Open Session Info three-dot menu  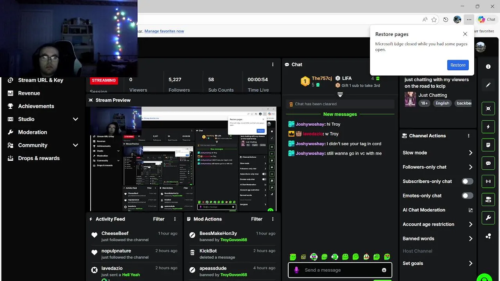click(273, 64)
